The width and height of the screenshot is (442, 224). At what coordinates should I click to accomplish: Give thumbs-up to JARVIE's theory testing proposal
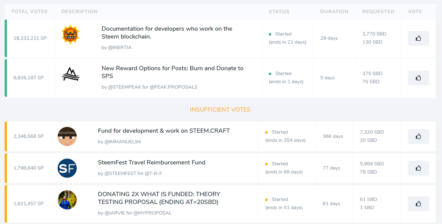coord(418,204)
